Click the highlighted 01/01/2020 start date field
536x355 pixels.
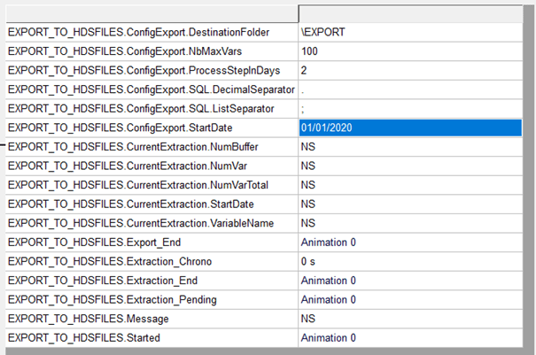(410, 127)
